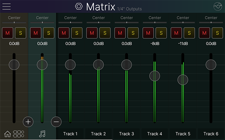225x140 pixels.
Task: Remove a channel with minus button
Action: pyautogui.click(x=56, y=122)
